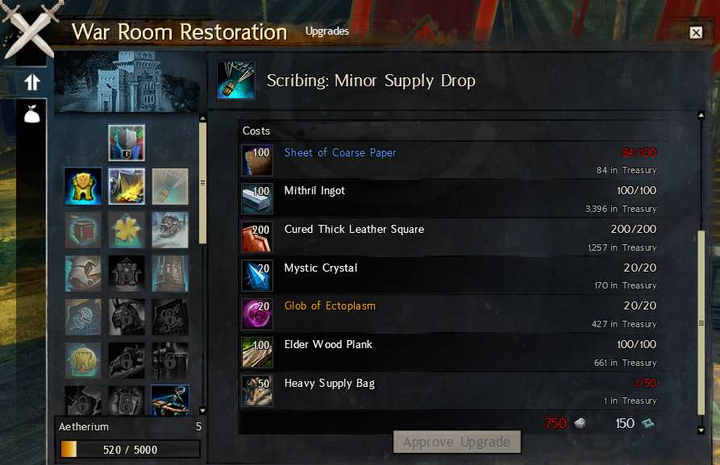This screenshot has width=720, height=465.
Task: Select the faded supply drop upgrade icon
Action: pyautogui.click(x=170, y=186)
